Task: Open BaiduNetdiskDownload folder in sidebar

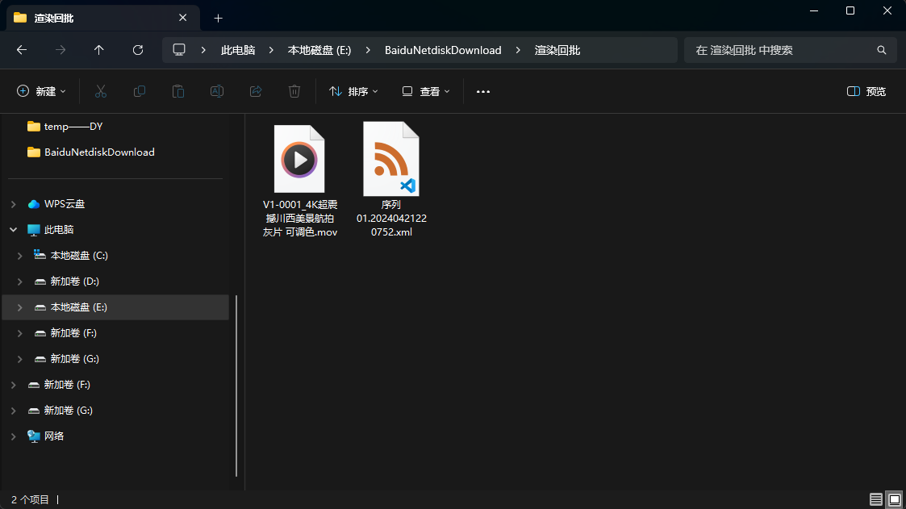Action: pyautogui.click(x=99, y=152)
